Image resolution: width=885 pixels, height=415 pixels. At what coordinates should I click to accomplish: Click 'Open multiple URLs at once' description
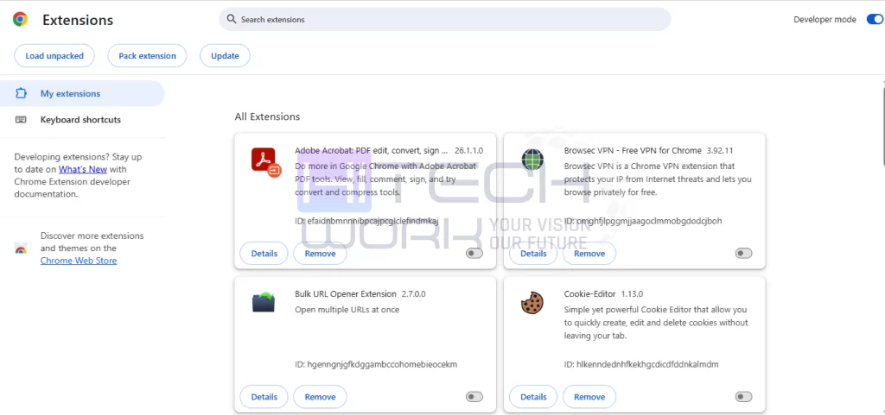pyautogui.click(x=347, y=310)
